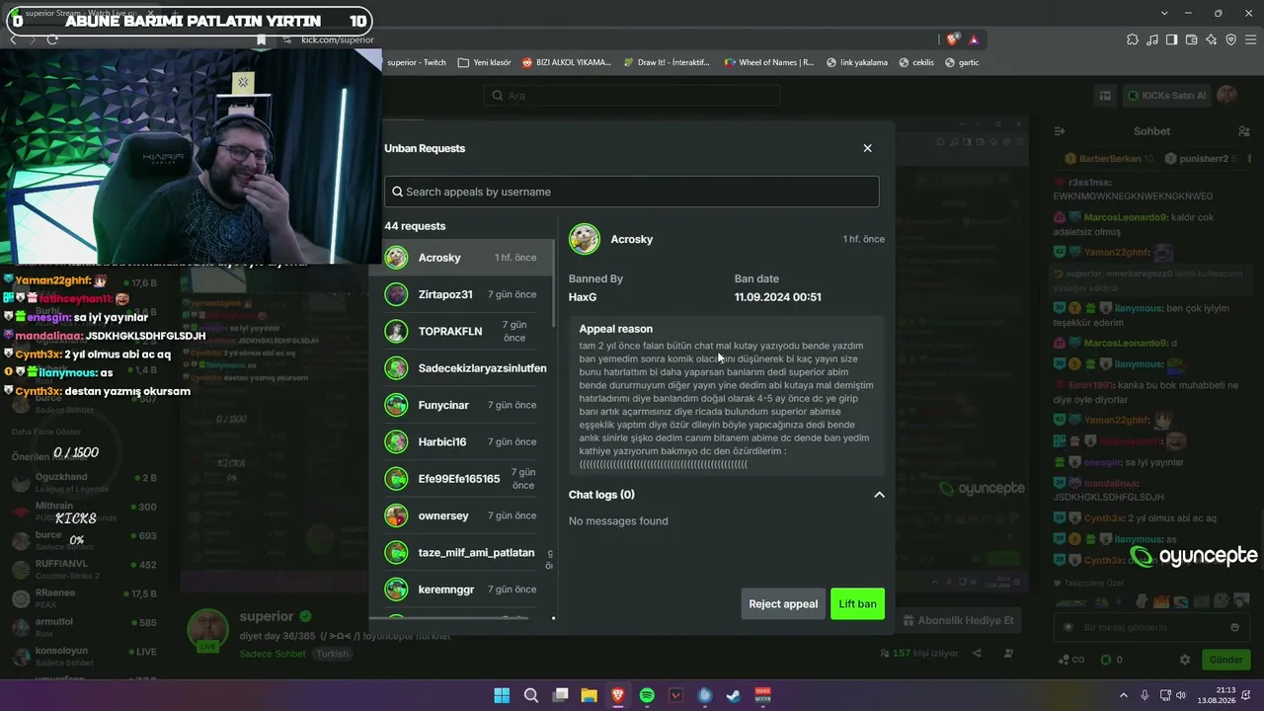Screen dimensions: 1264x711
Task: Open Sadecekizlaryazsinlutfen's appeal
Action: [463, 368]
